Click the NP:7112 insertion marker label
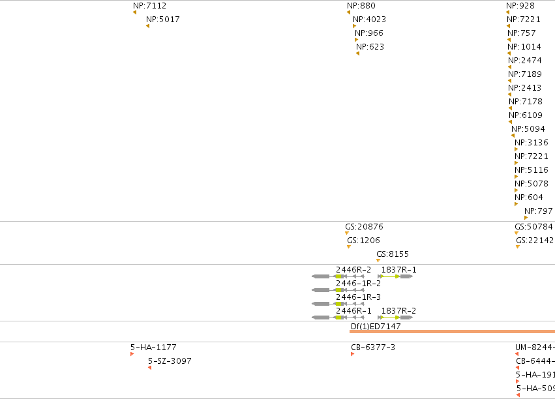555x399 pixels. 150,6
